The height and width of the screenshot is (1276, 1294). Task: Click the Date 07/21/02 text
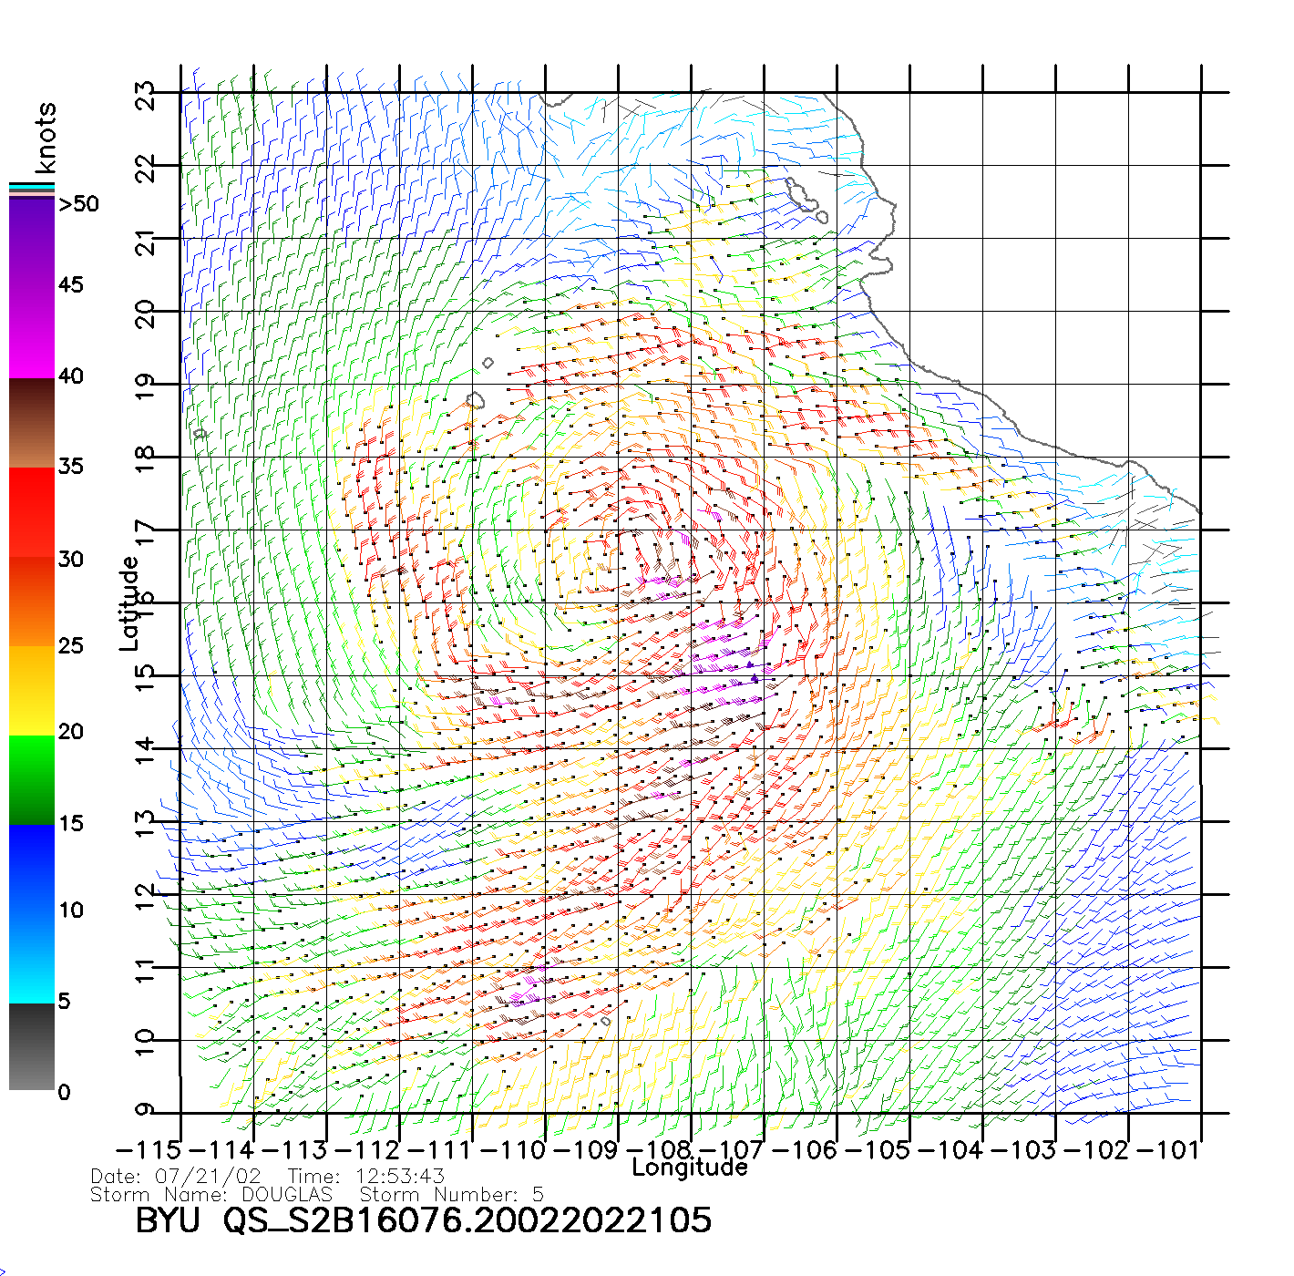(x=176, y=1177)
